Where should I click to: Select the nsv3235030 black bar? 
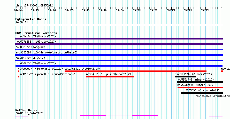point(202,93)
